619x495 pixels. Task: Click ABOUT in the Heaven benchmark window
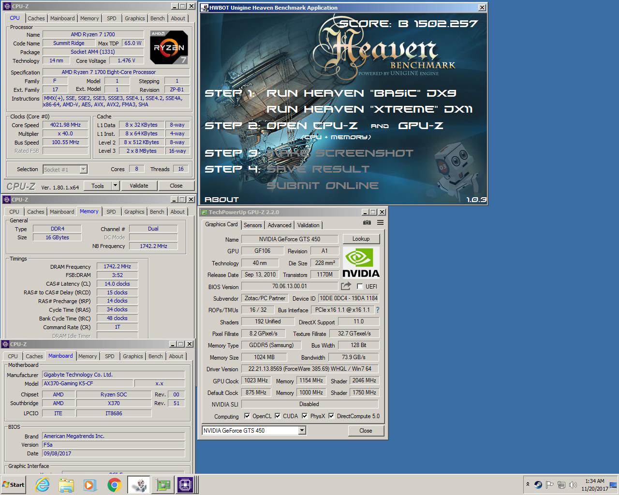point(221,199)
